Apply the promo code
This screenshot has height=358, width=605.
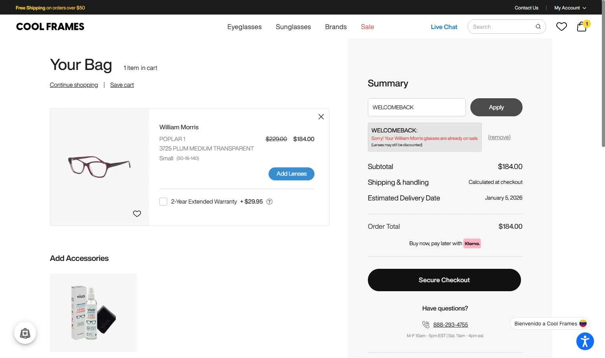[x=496, y=107]
